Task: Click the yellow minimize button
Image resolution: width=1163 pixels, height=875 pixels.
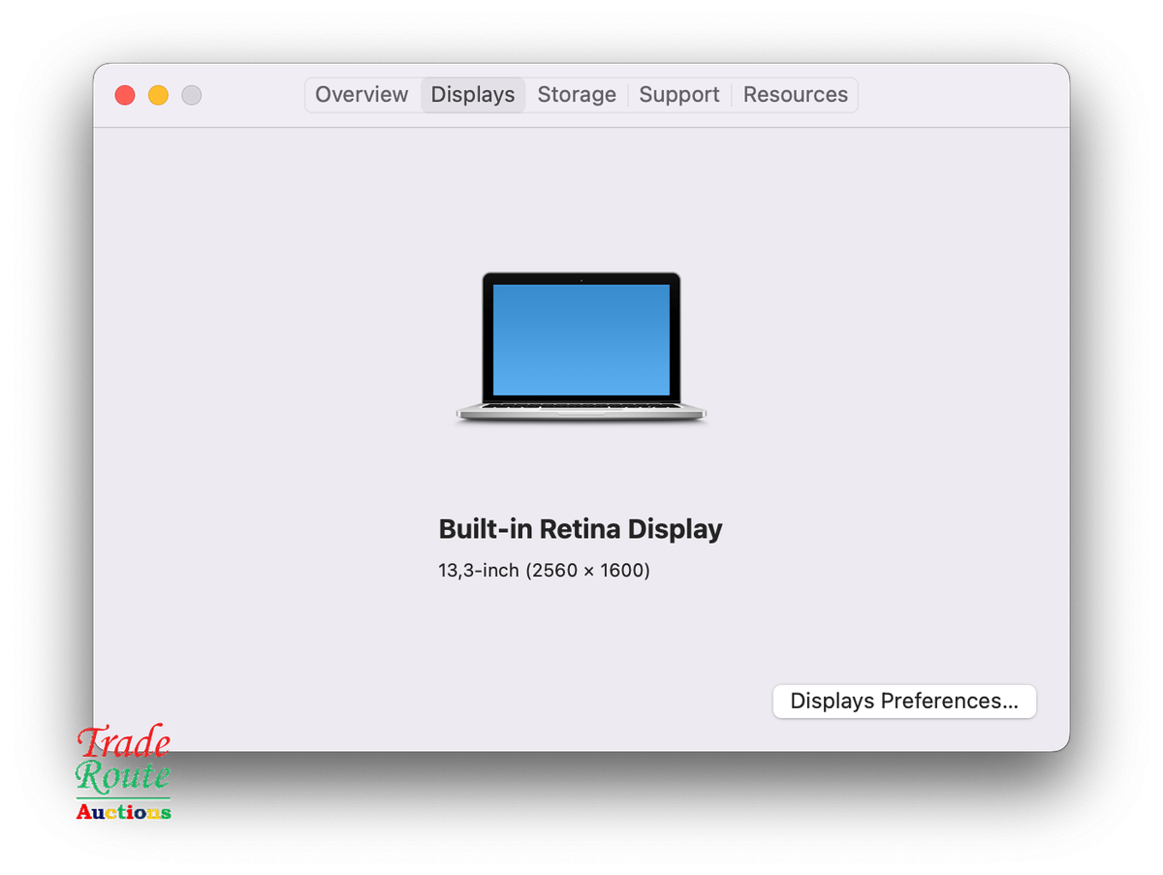Action: coord(158,95)
